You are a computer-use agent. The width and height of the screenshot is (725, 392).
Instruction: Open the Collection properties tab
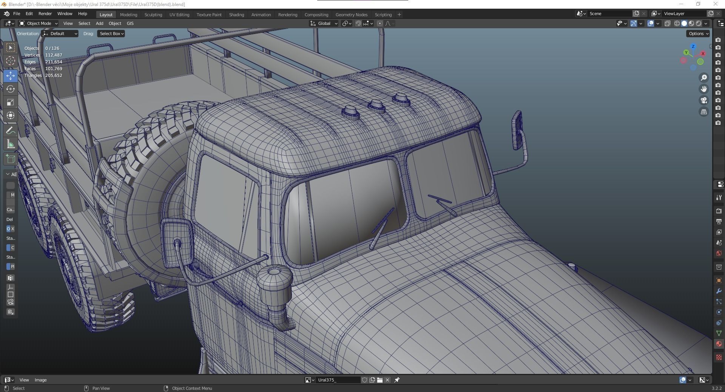[x=719, y=267]
